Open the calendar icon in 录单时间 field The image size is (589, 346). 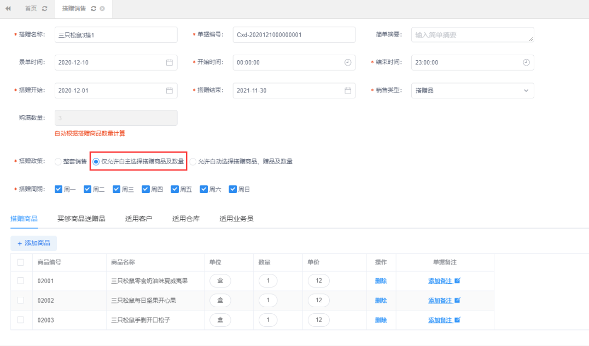(170, 62)
